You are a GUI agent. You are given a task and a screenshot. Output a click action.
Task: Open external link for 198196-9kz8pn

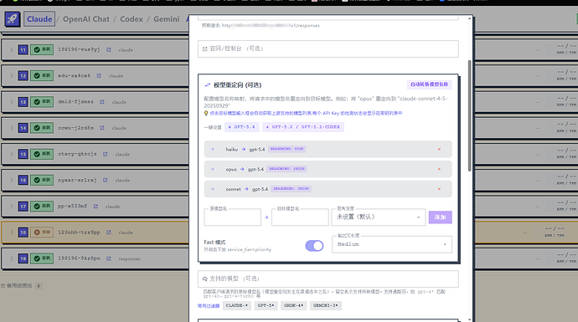pyautogui.click(x=109, y=258)
